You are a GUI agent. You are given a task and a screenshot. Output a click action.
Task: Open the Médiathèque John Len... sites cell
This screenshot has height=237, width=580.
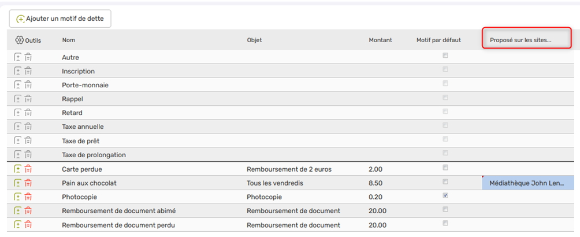[528, 183]
